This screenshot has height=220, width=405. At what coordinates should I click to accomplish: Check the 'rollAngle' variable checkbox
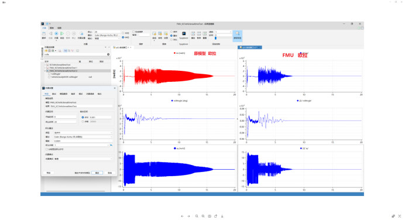click(x=49, y=74)
